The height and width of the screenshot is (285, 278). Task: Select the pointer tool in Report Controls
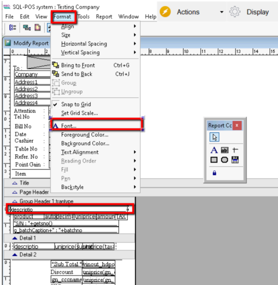(214, 138)
